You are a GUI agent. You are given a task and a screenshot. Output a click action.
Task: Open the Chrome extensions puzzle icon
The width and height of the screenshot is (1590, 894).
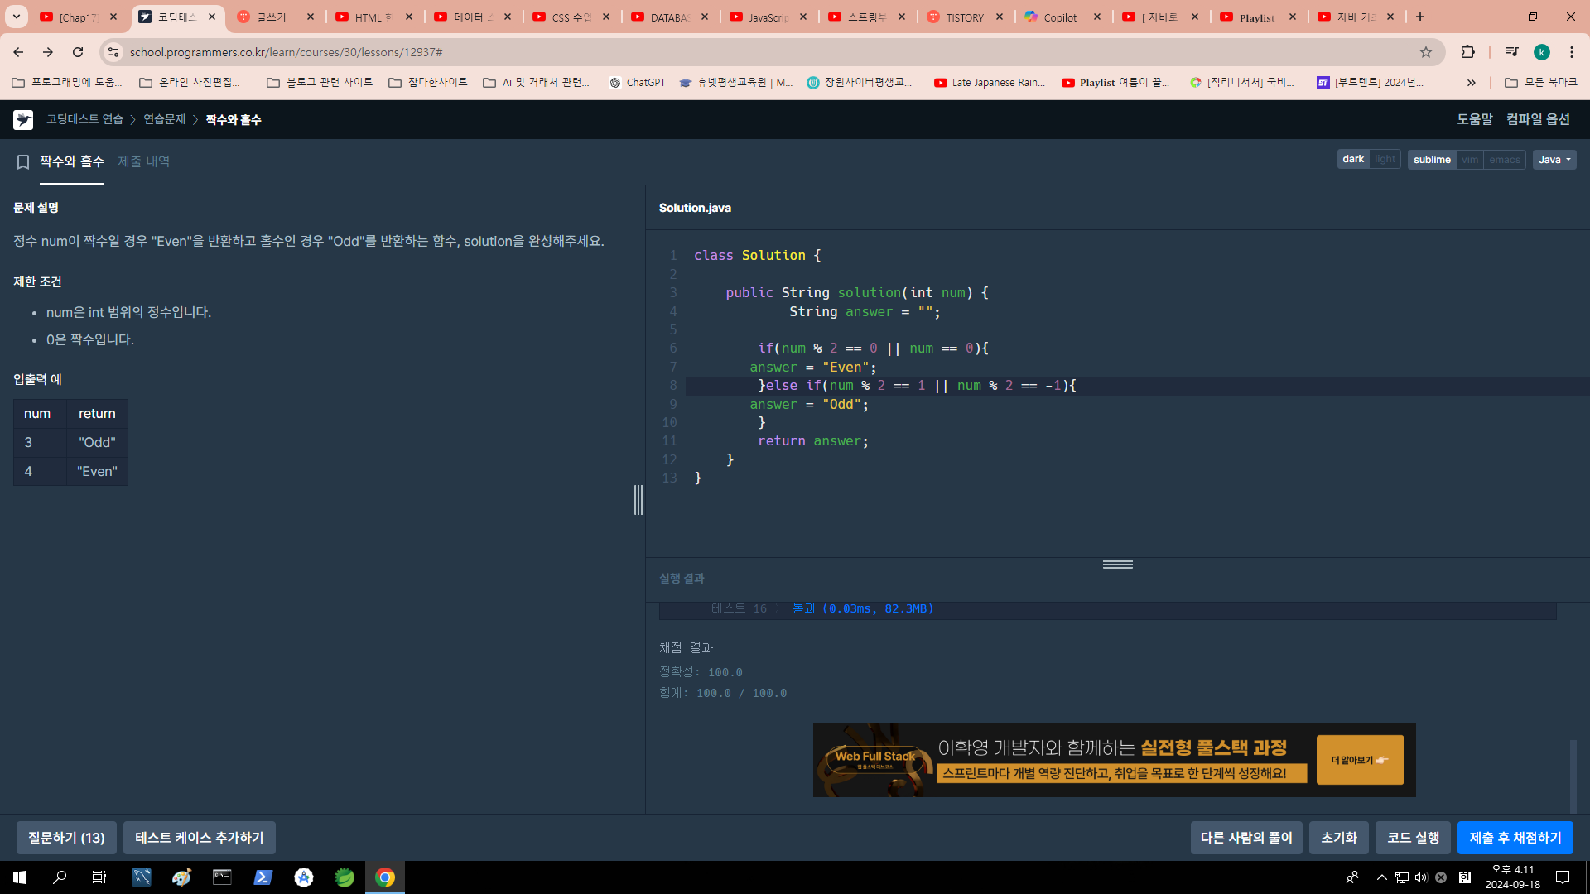click(x=1467, y=52)
